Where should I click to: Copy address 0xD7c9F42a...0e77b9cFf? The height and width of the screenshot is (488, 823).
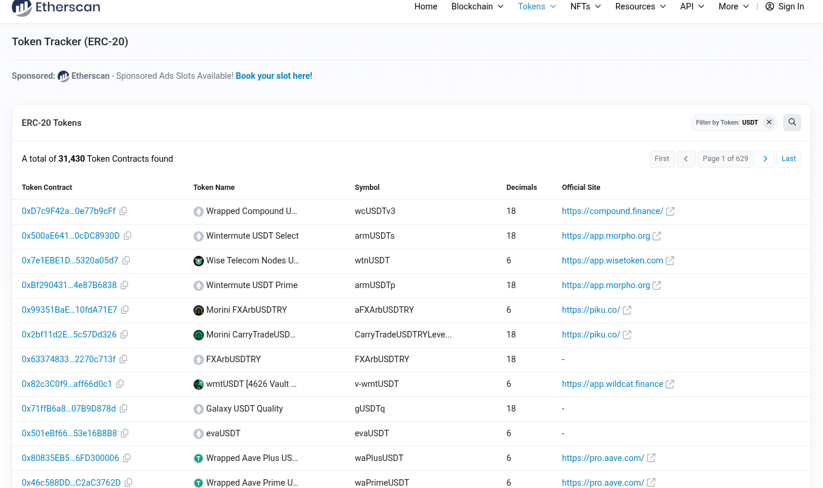(123, 211)
